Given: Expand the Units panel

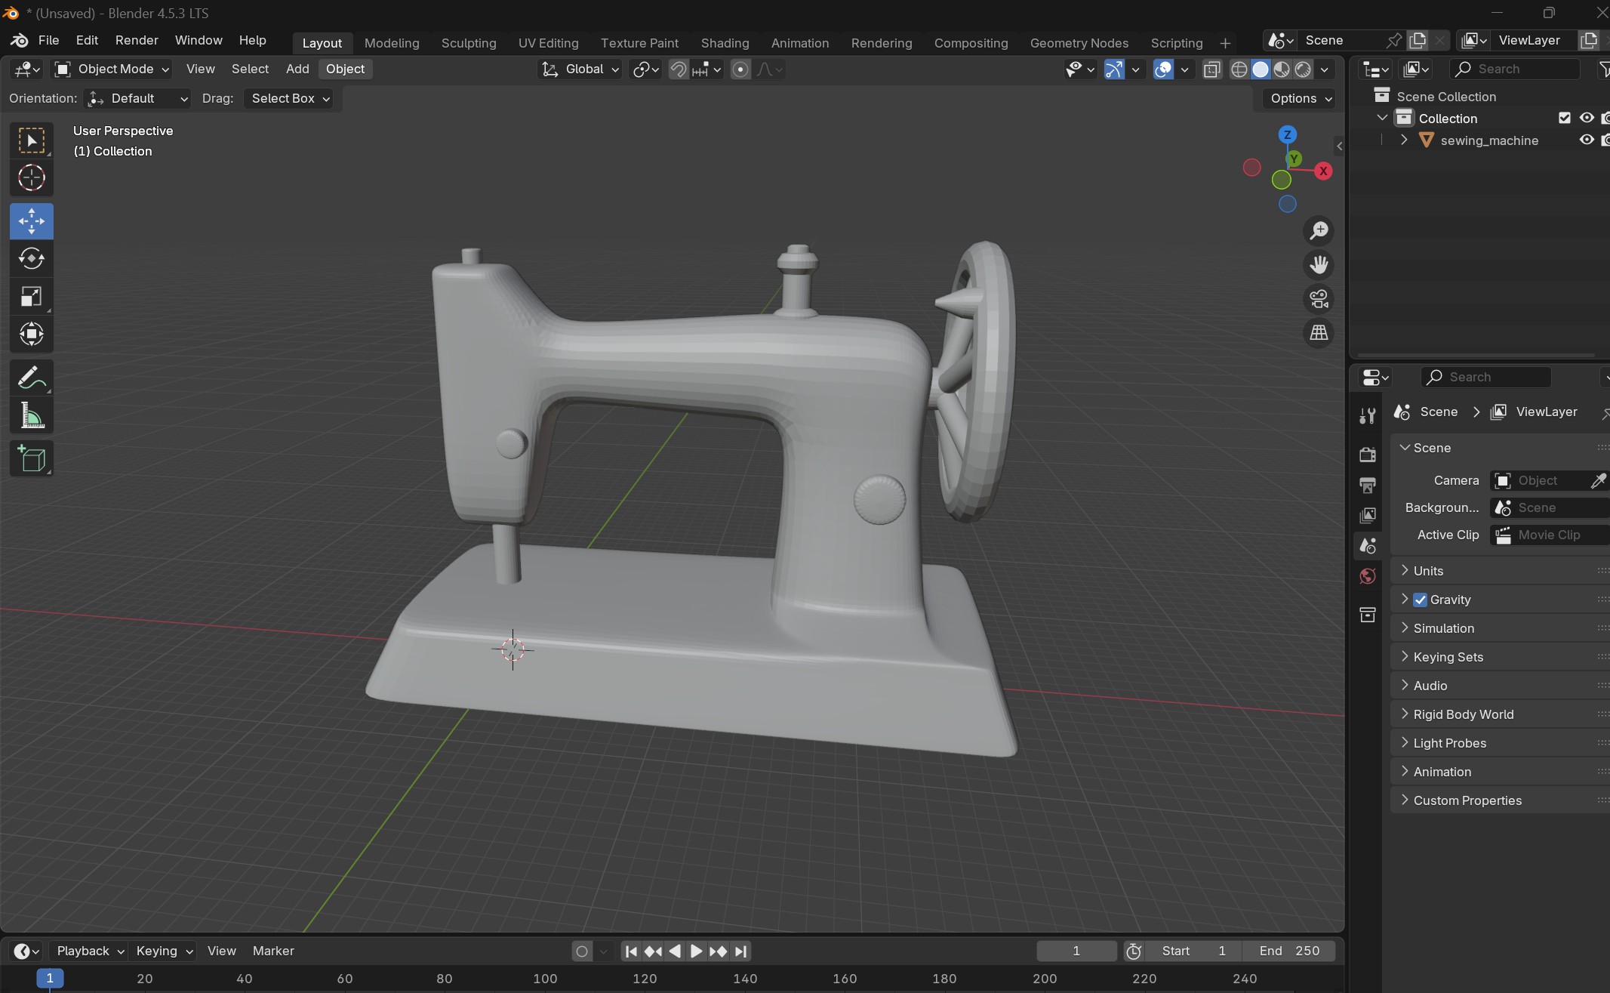Looking at the screenshot, I should point(1427,571).
